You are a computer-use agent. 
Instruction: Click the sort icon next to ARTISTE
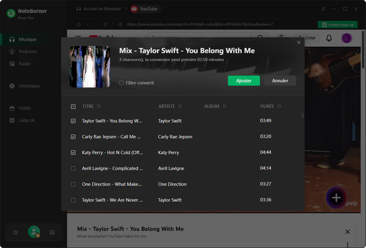click(x=180, y=106)
